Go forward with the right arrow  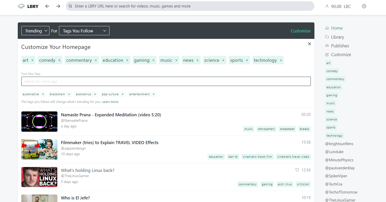pyautogui.click(x=58, y=6)
